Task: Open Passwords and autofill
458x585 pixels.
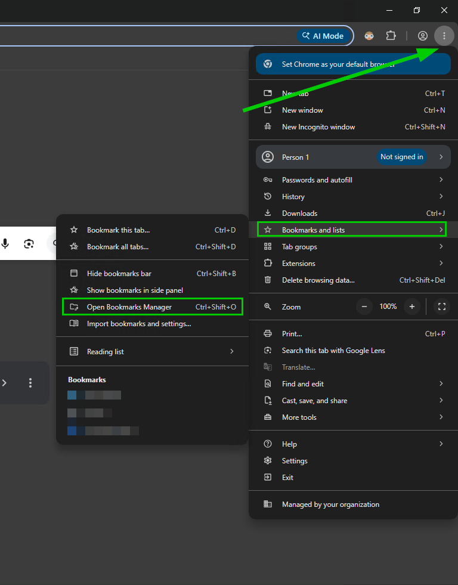Action: (353, 180)
